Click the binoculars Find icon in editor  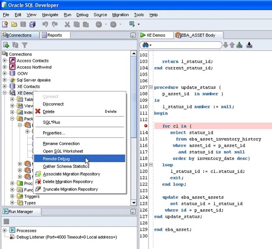coord(145,45)
